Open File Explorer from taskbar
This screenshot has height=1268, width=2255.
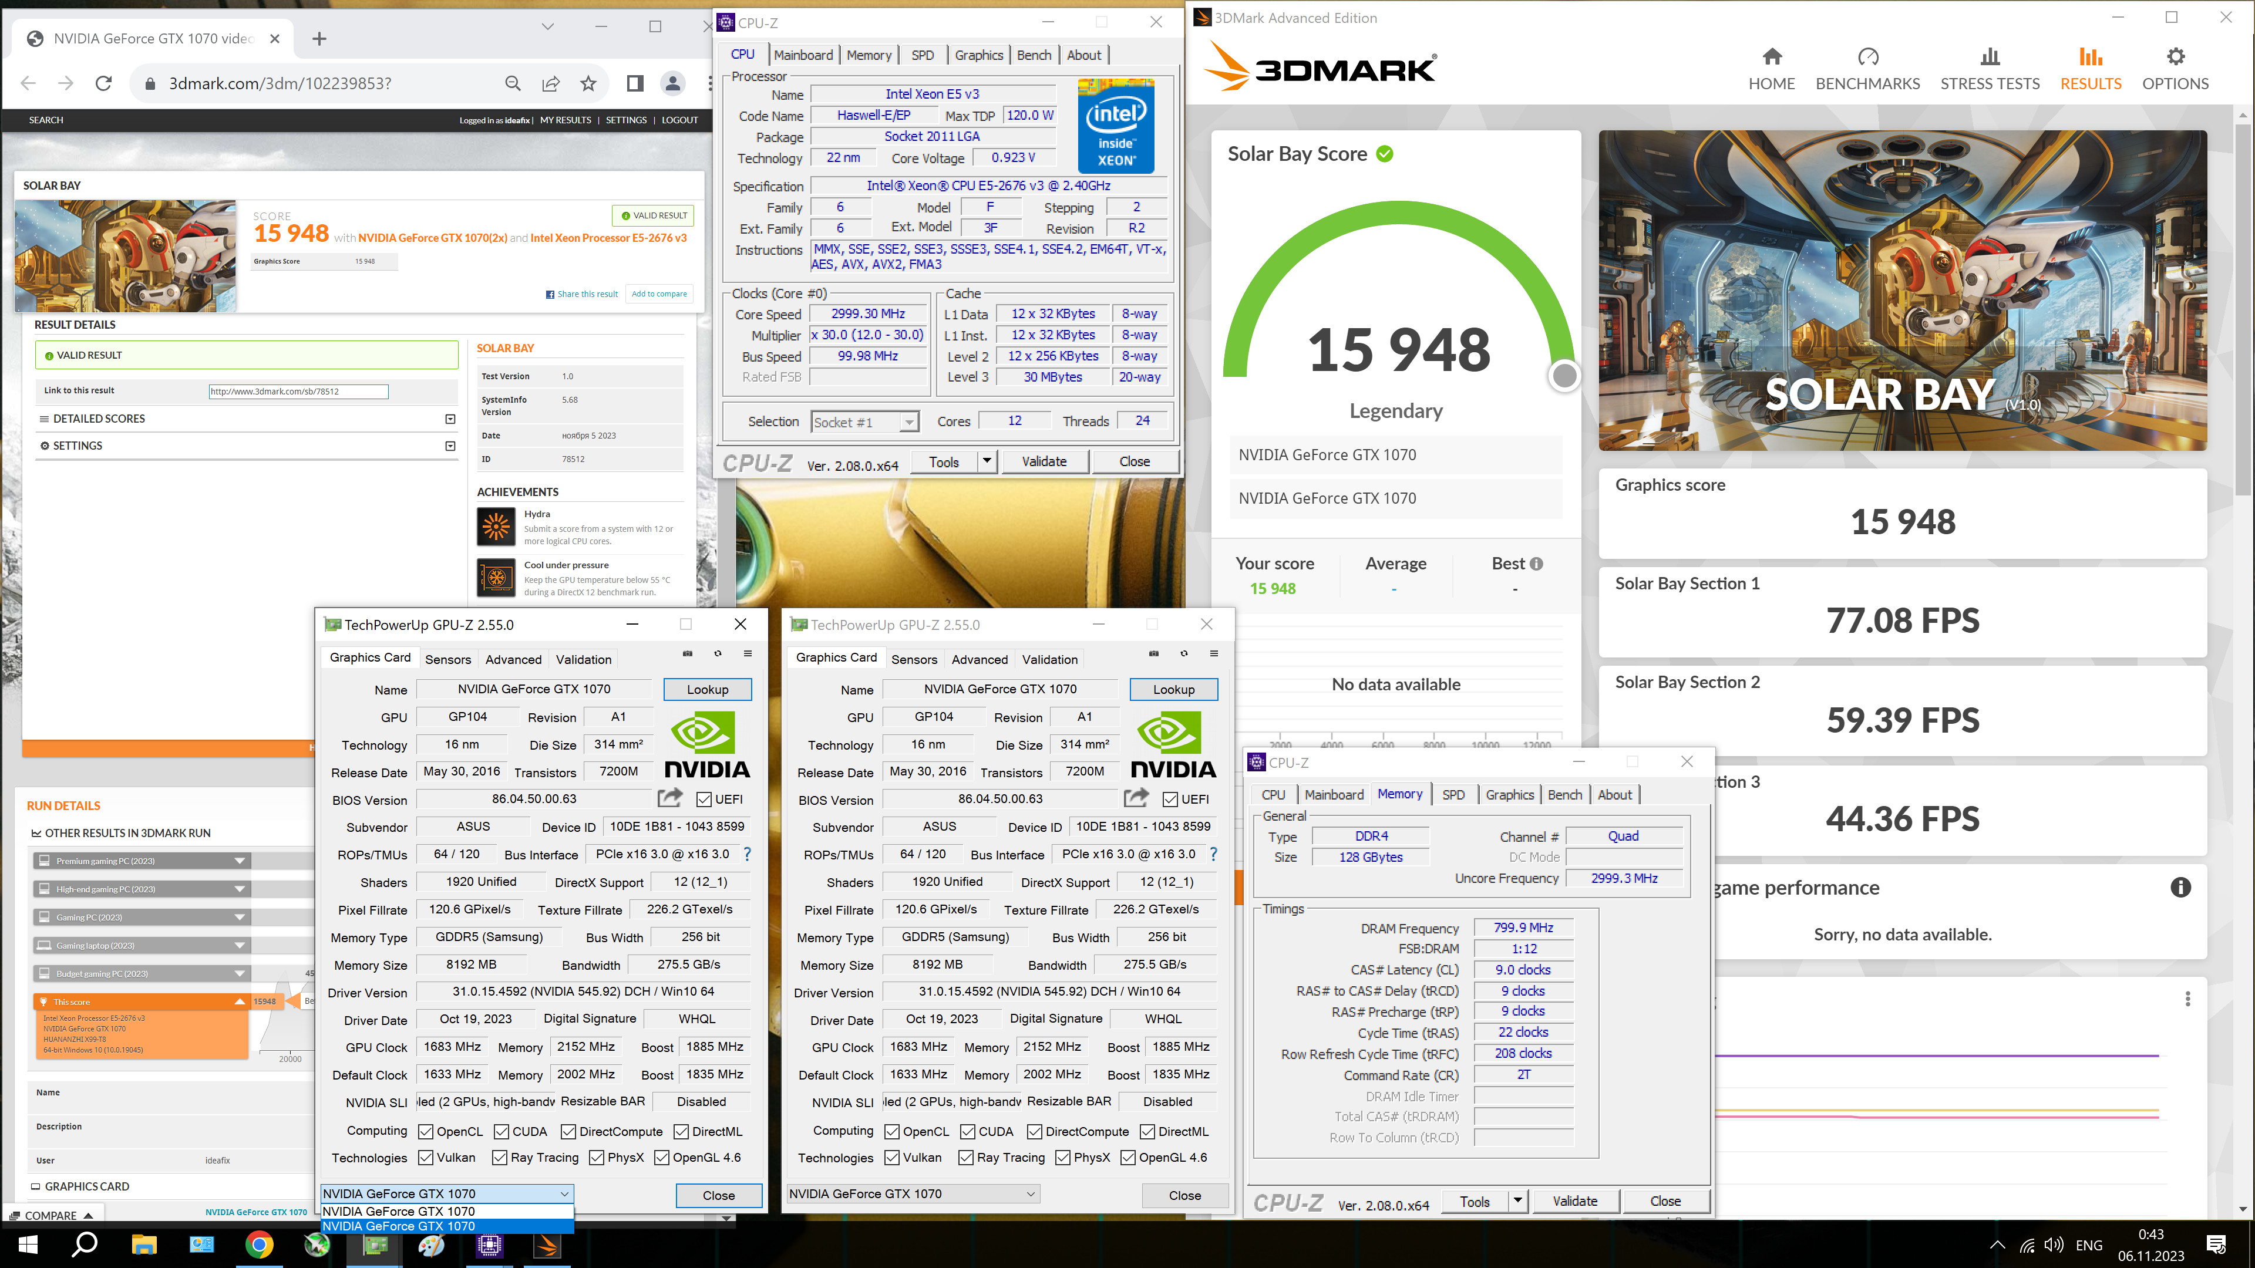144,1245
